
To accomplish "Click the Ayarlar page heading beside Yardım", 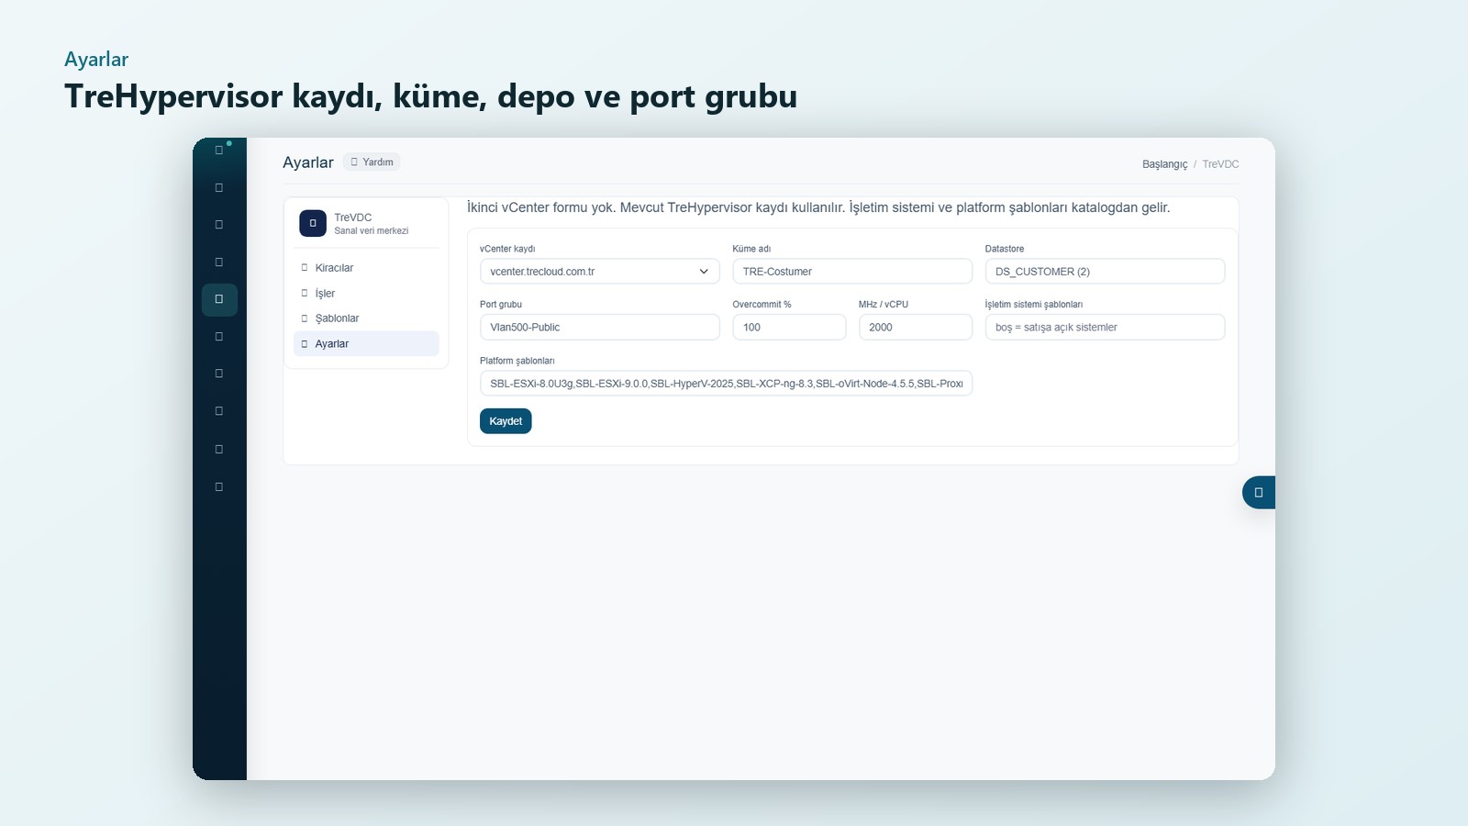I will pos(308,162).
